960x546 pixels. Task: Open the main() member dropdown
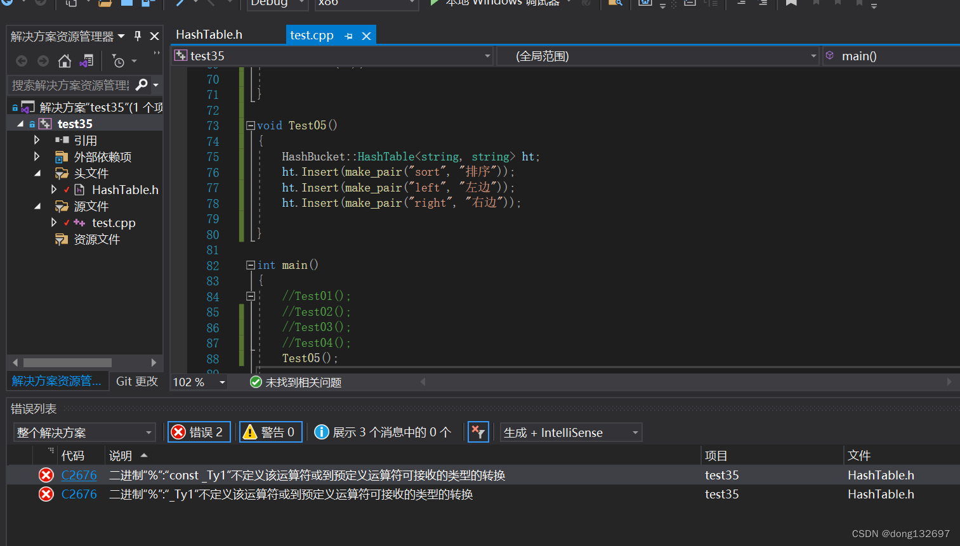[x=891, y=56]
